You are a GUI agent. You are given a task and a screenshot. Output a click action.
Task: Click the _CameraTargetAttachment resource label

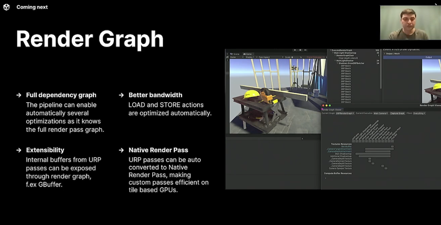coord(339,149)
